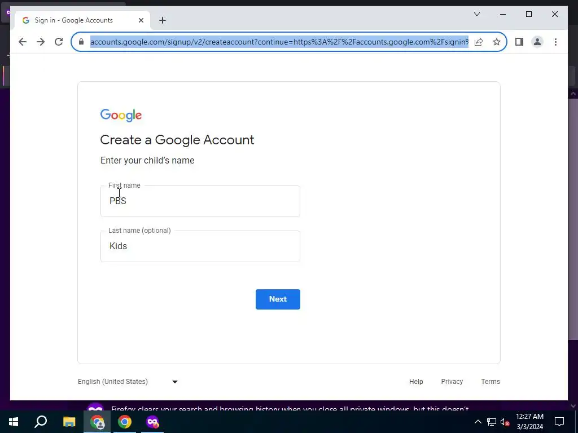Screen dimensions: 578x433
Task: Click the Google logo
Action: 121,115
